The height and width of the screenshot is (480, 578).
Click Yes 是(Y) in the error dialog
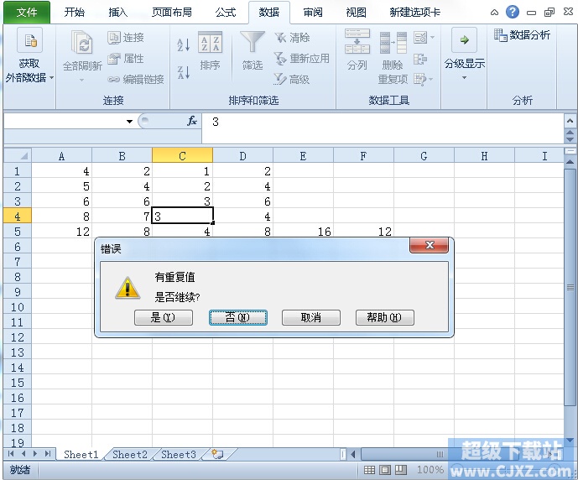(164, 317)
